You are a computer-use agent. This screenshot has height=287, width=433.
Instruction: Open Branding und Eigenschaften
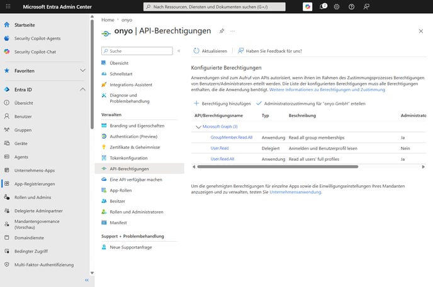pos(137,126)
